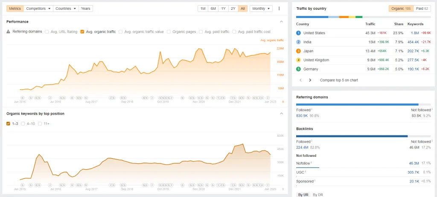Uncheck the Avg. organic traffic checkbox
Viewport: 437px width, 197px height.
[x=82, y=32]
